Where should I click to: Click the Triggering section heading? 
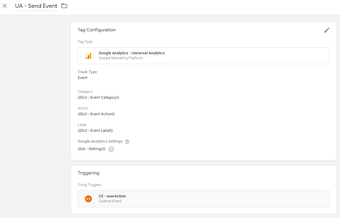pyautogui.click(x=88, y=173)
